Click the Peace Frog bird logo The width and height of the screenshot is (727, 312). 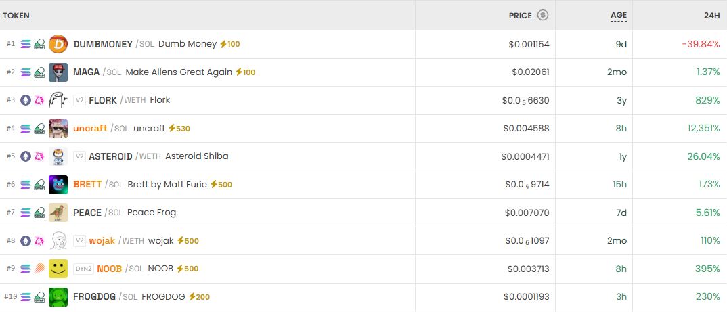point(58,213)
